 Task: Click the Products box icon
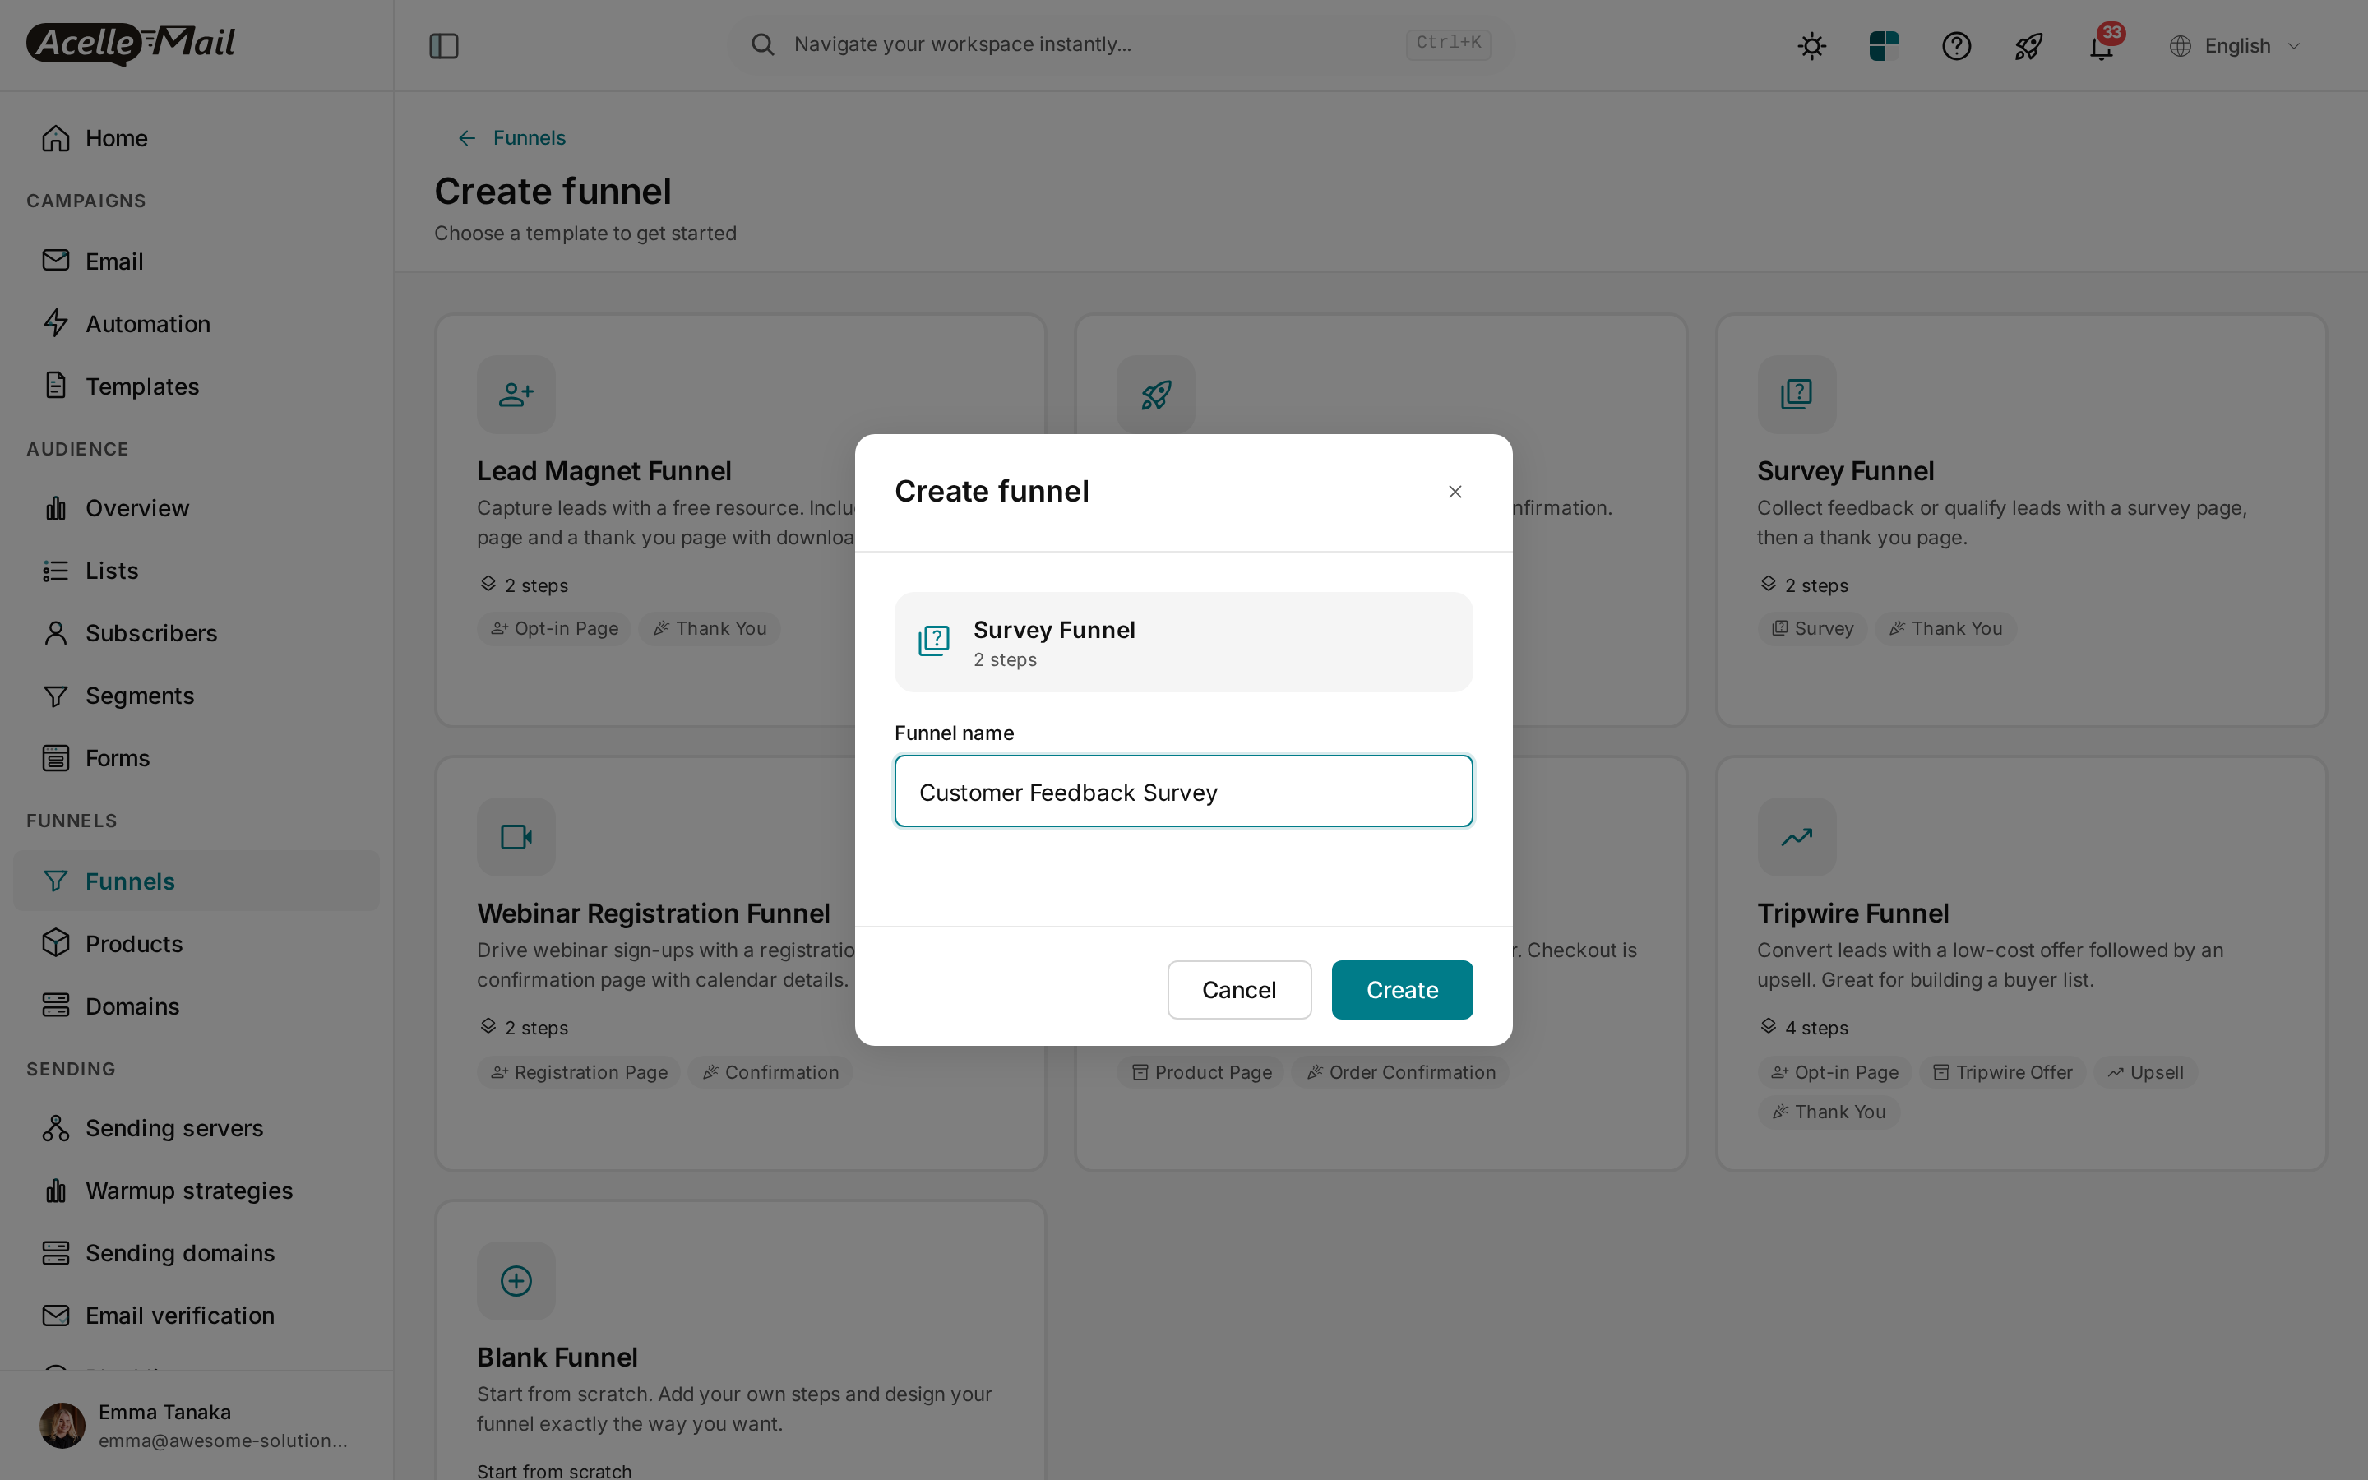56,944
